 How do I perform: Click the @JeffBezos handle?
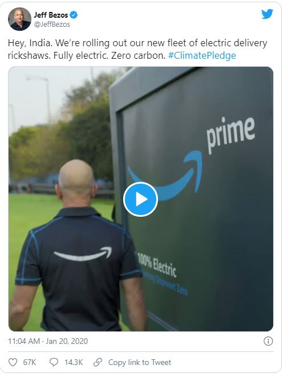52,25
